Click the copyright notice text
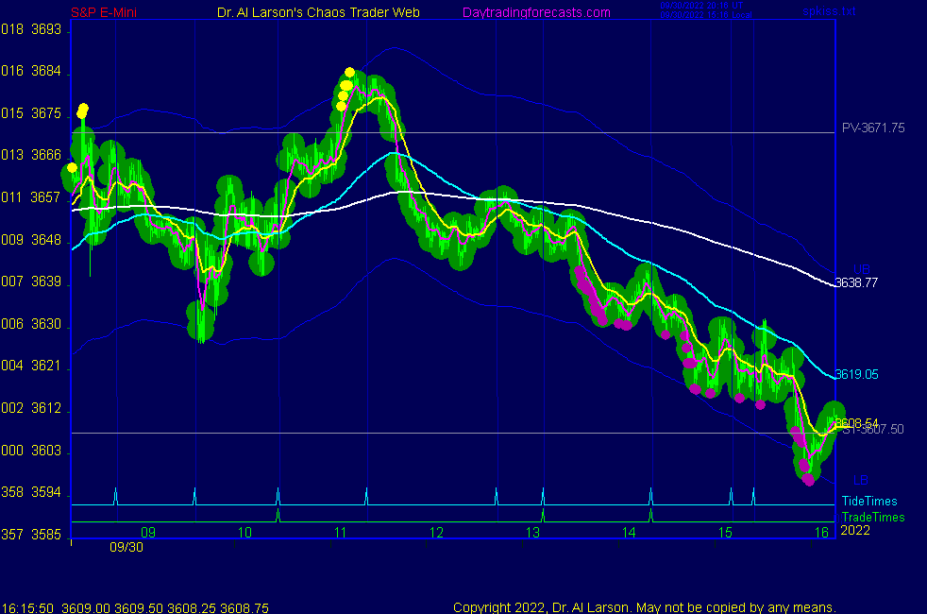The height and width of the screenshot is (614, 927). (645, 607)
